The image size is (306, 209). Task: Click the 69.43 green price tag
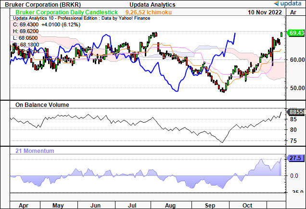click(296, 33)
